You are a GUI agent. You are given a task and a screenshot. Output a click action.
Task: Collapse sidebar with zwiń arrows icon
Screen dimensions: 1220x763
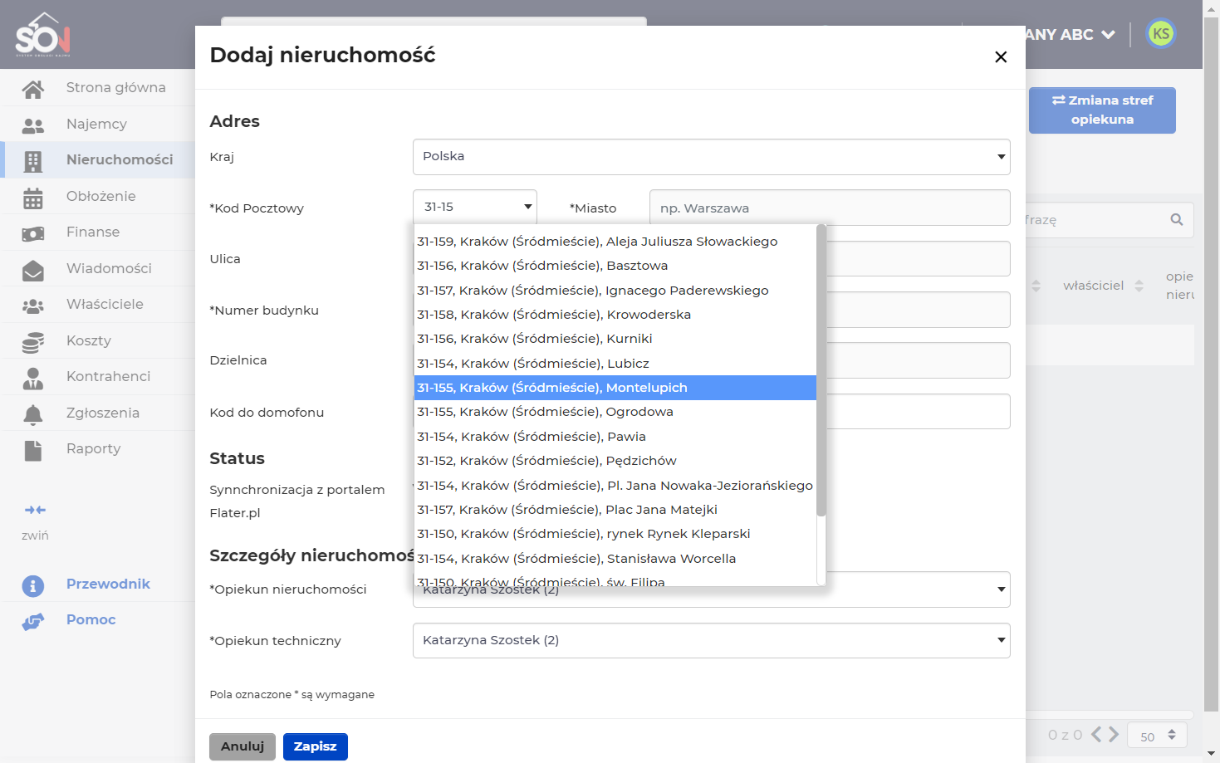(x=35, y=510)
